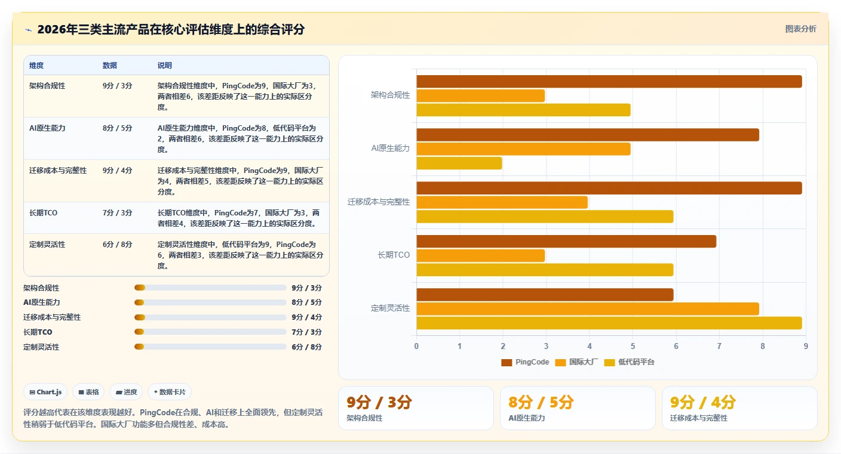Click the 架构合规性 progress bar
This screenshot has height=454, width=841.
[211, 288]
